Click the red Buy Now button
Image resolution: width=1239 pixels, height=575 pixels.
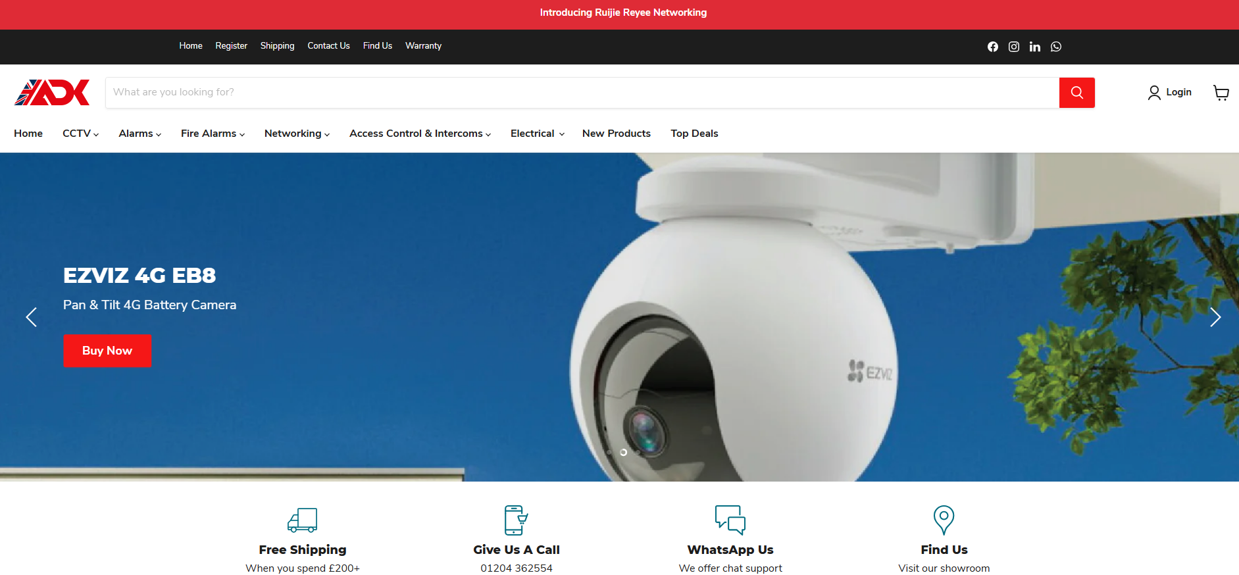107,351
